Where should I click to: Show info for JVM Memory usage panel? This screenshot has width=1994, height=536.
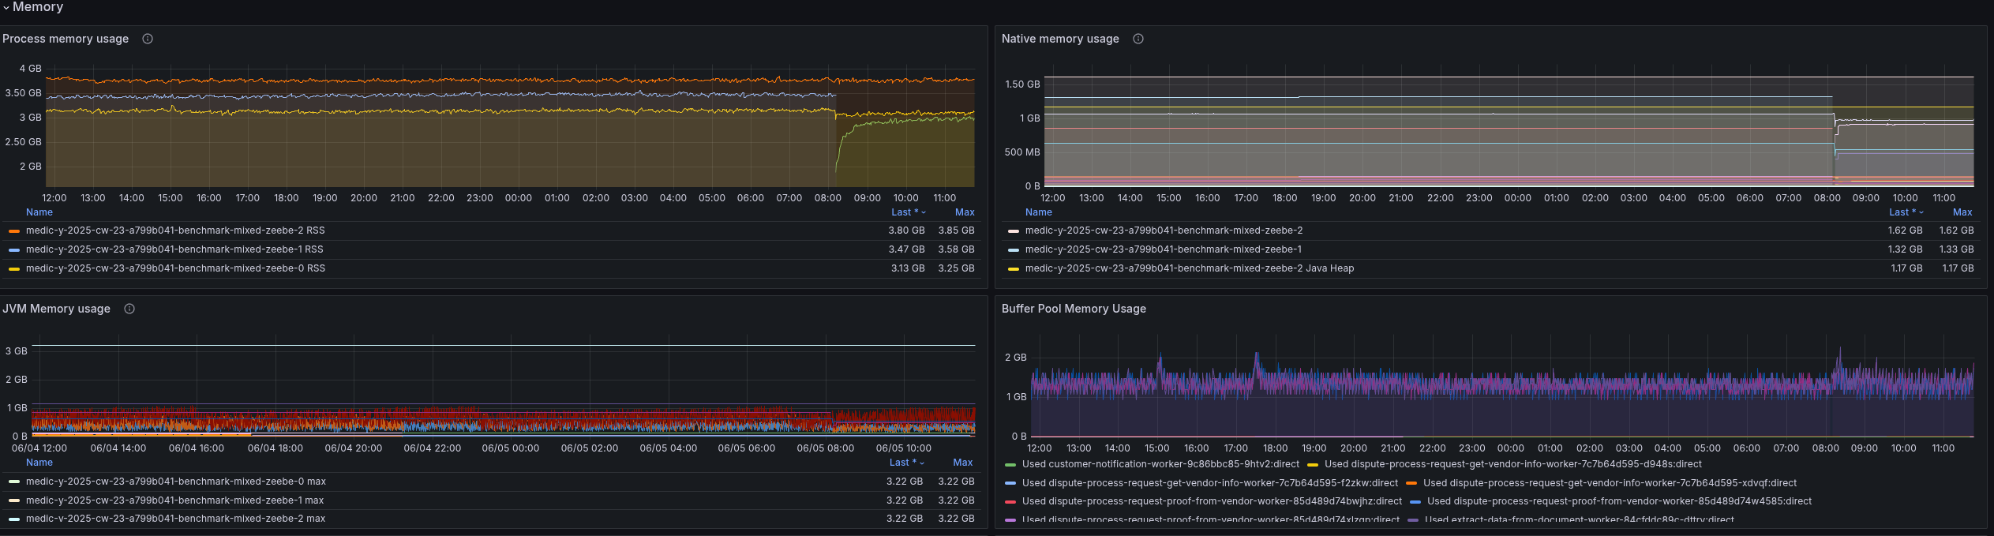(x=129, y=309)
